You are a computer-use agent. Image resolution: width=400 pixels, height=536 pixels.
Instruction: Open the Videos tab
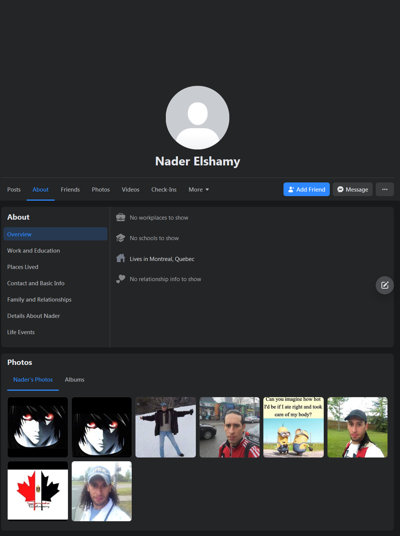(x=131, y=190)
